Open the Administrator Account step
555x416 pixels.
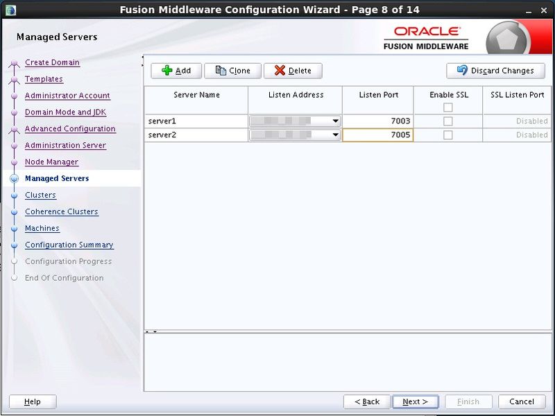pos(67,96)
